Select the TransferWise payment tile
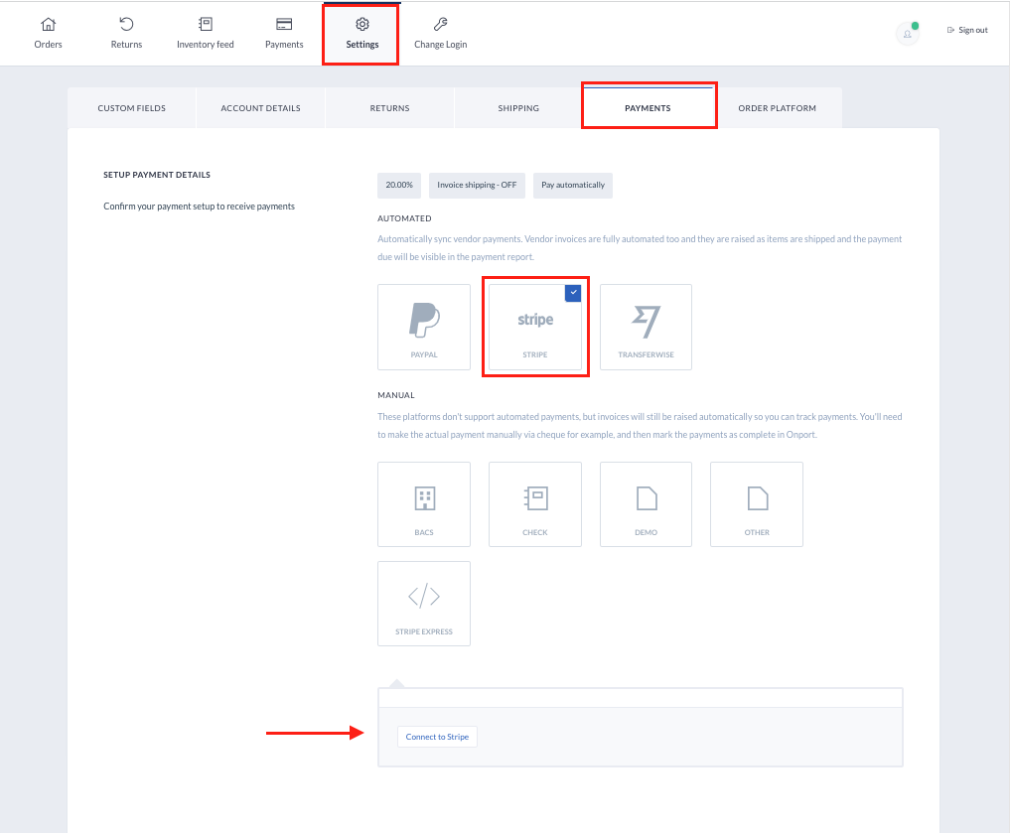The width and height of the screenshot is (1010, 833). pyautogui.click(x=647, y=327)
